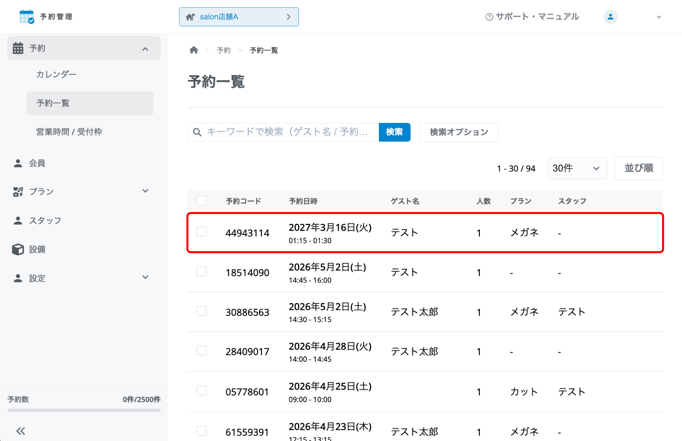682x441 pixels.
Task: Click the question mark help icon
Action: [489, 17]
